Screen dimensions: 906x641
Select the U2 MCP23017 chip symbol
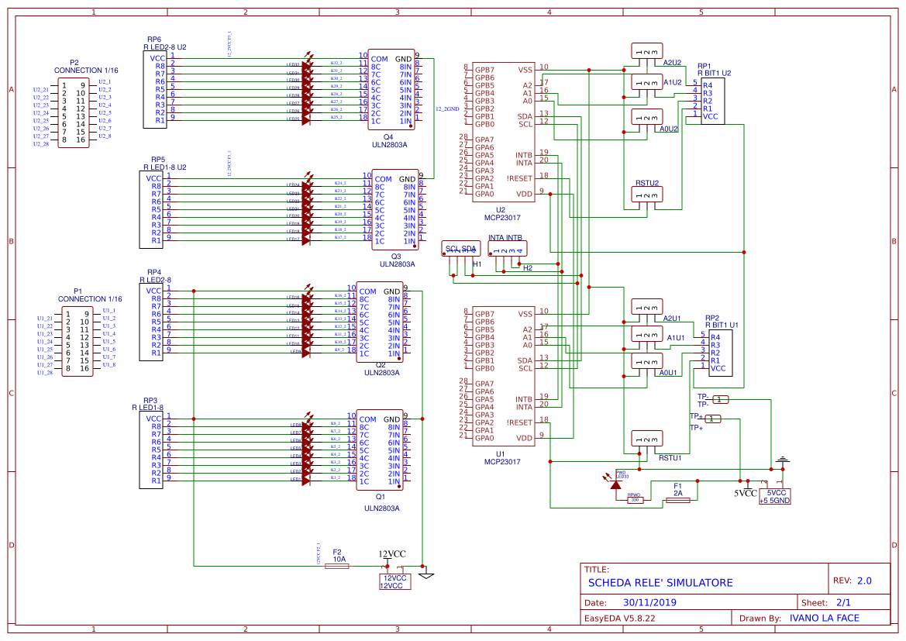click(503, 132)
